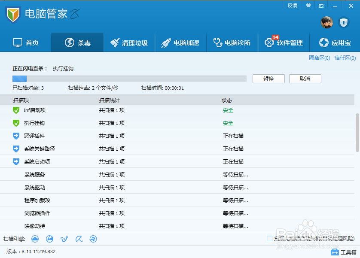Viewport: 360px width, 258px height.
Task: Click 正在扫描 status of 恶评插件
Action: [233, 136]
